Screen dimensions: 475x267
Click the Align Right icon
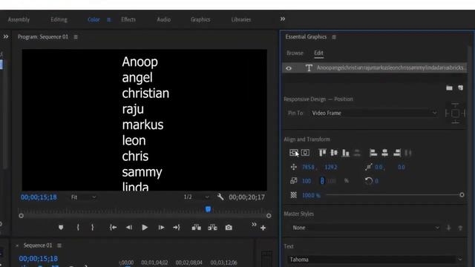coord(397,153)
